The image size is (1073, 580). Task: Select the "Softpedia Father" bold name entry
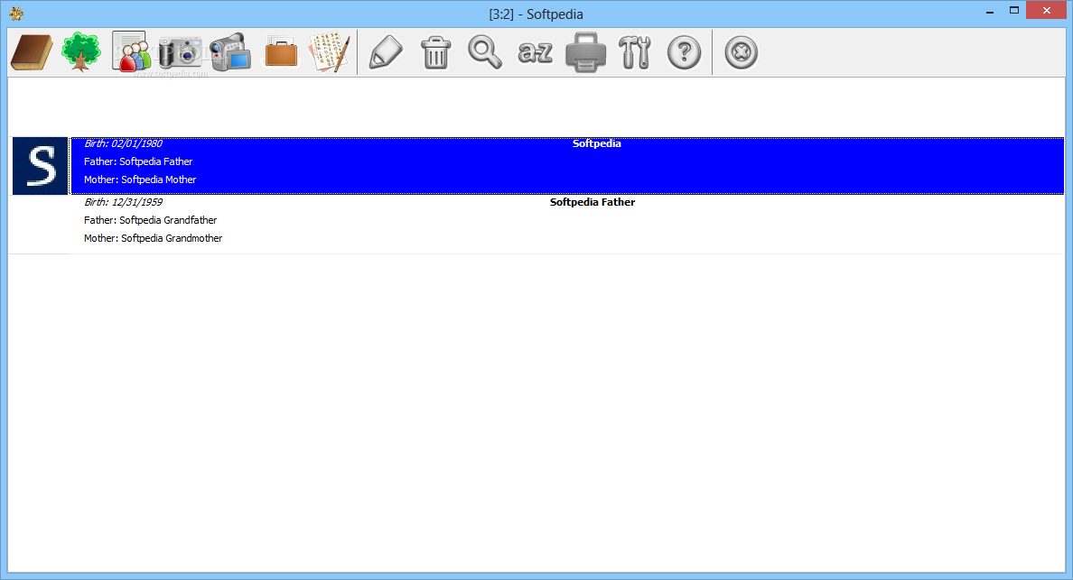[x=592, y=202]
